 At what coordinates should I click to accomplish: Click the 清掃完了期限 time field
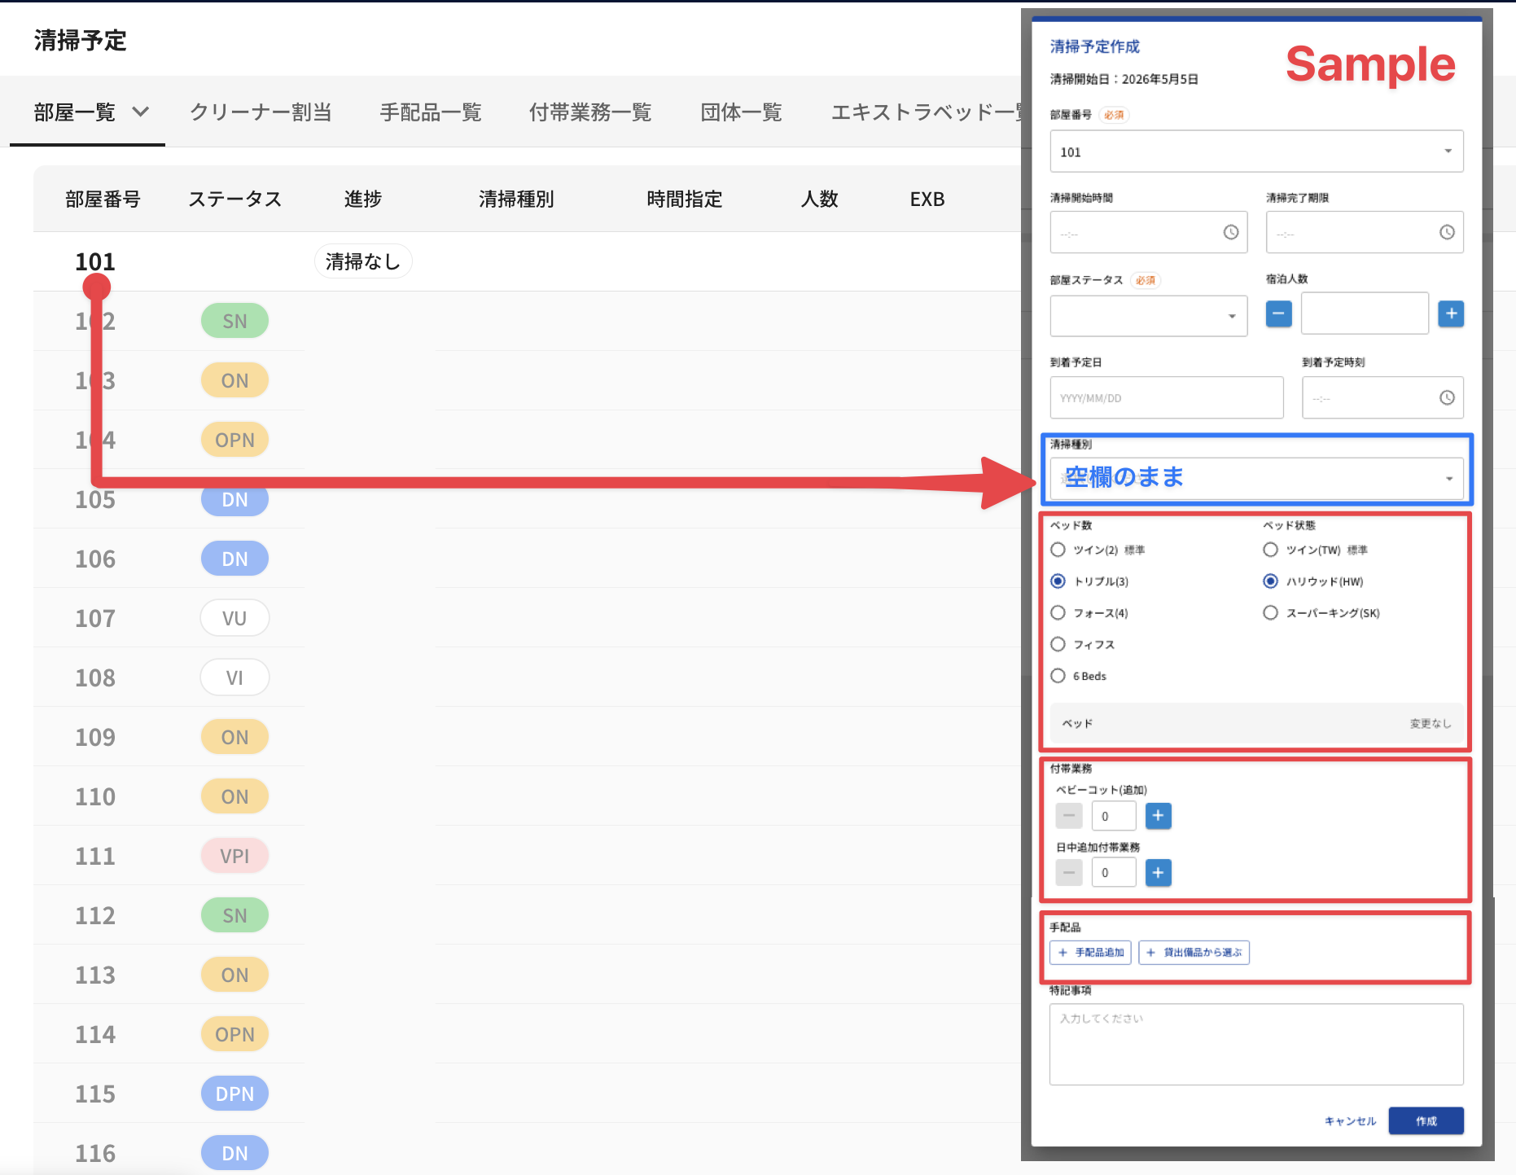[1365, 233]
